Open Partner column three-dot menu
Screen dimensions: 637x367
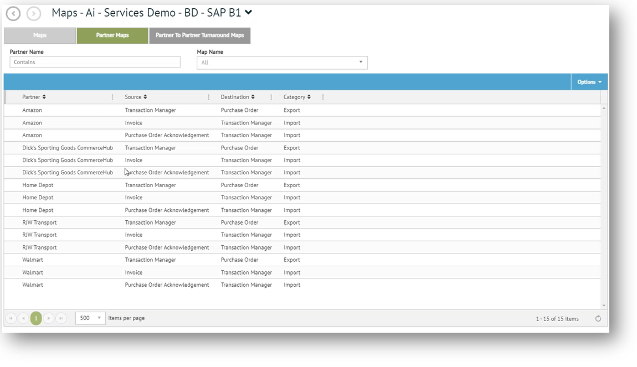tap(112, 97)
